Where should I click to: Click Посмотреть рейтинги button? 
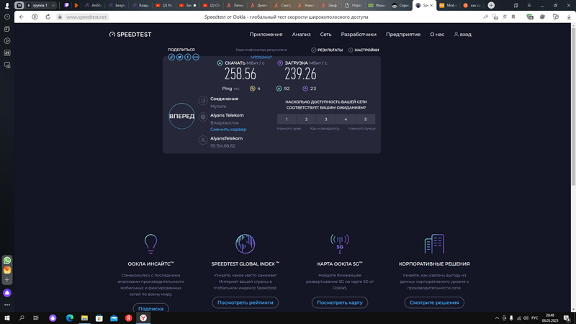click(245, 302)
